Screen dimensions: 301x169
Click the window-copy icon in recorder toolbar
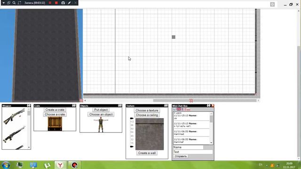tap(8, 3)
